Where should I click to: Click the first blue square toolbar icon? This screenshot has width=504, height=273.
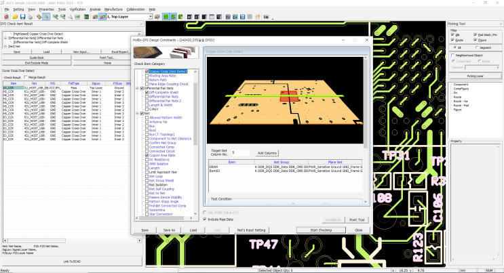click(x=228, y=17)
